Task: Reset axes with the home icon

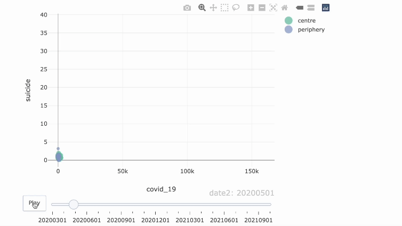Action: [285, 7]
